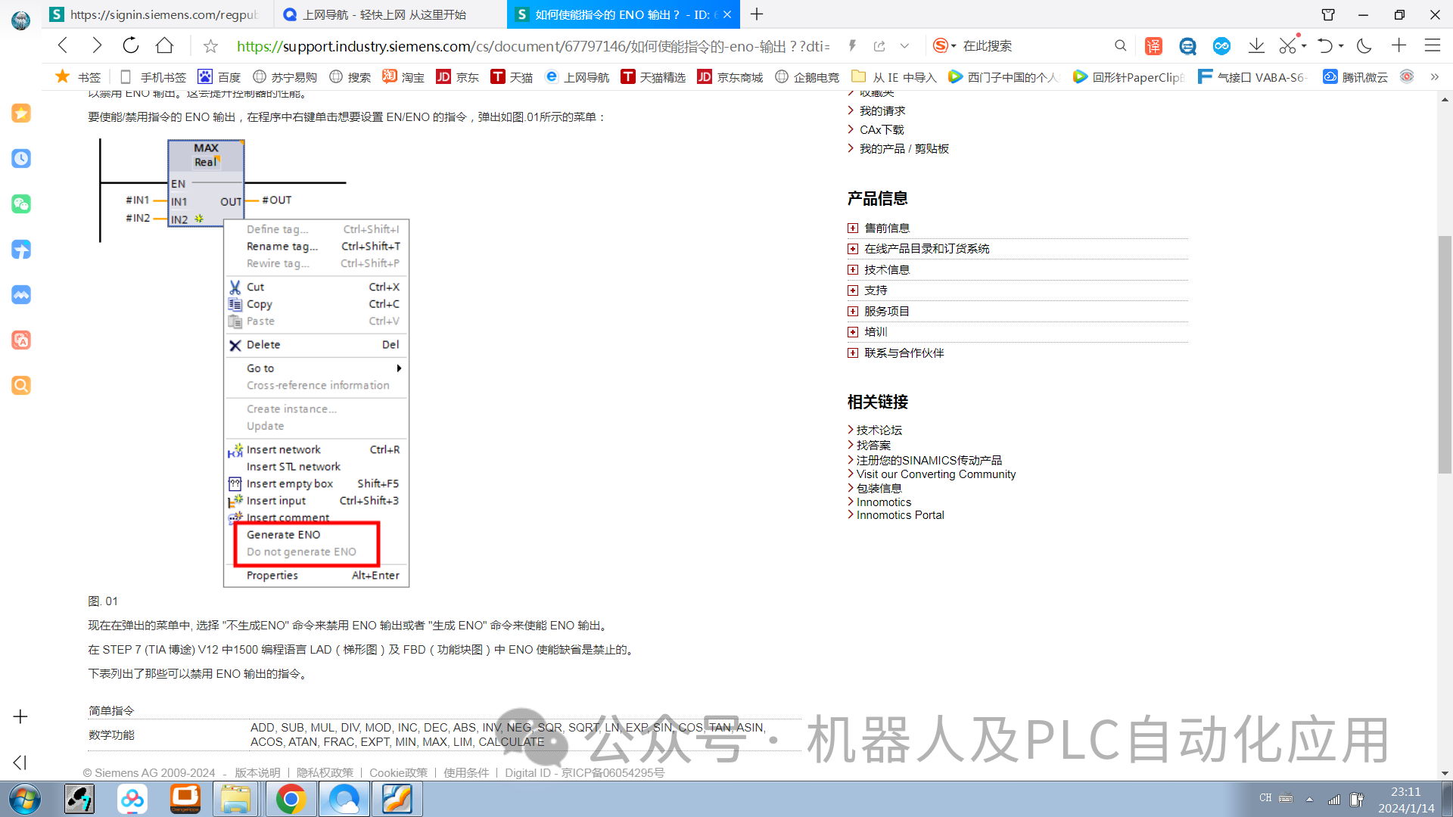This screenshot has height=817, width=1453.
Task: Click the share icon in address bar
Action: coord(879,46)
